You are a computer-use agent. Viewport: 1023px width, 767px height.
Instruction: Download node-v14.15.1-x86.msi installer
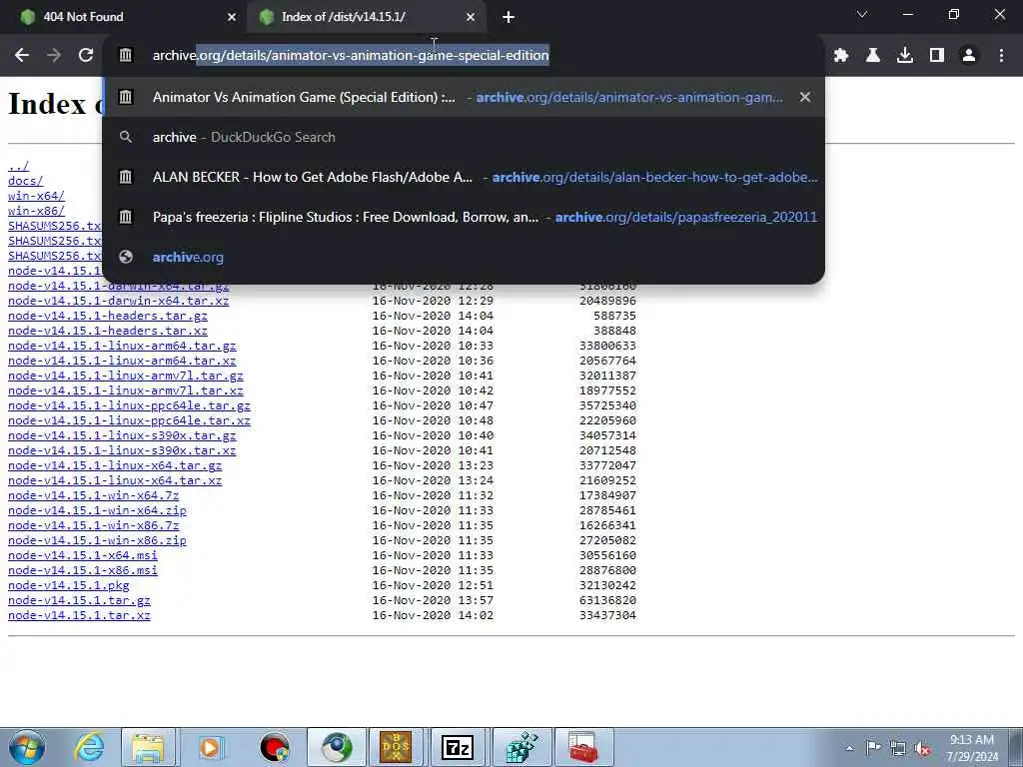click(x=83, y=570)
